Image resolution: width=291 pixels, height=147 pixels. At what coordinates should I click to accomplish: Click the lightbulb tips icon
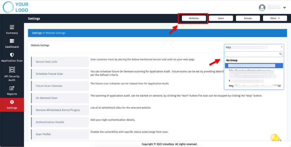click(x=275, y=138)
